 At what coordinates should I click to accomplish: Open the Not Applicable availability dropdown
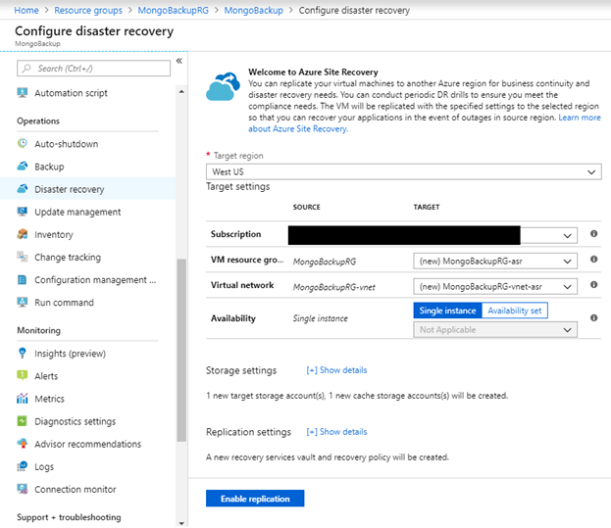tap(495, 329)
